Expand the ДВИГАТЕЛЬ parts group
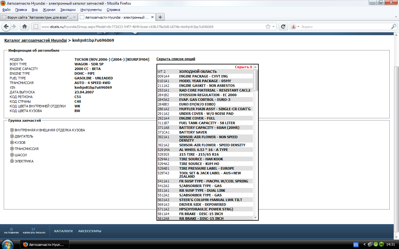Viewport: 399px width, 249px height. coord(12,136)
